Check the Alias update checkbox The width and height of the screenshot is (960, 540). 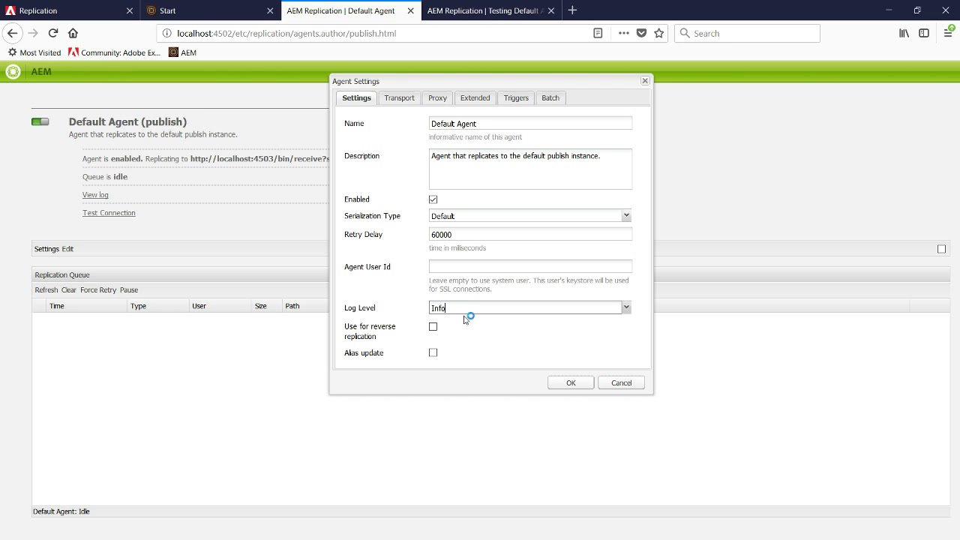point(433,352)
